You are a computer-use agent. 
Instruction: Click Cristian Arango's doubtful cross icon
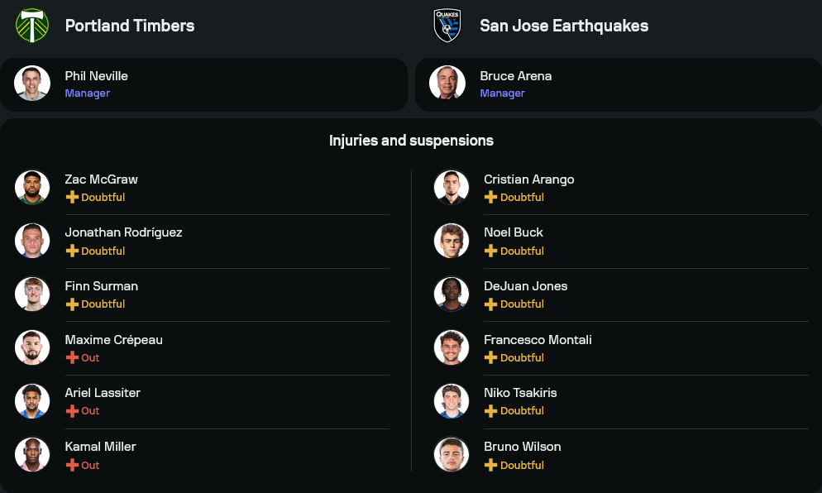490,198
